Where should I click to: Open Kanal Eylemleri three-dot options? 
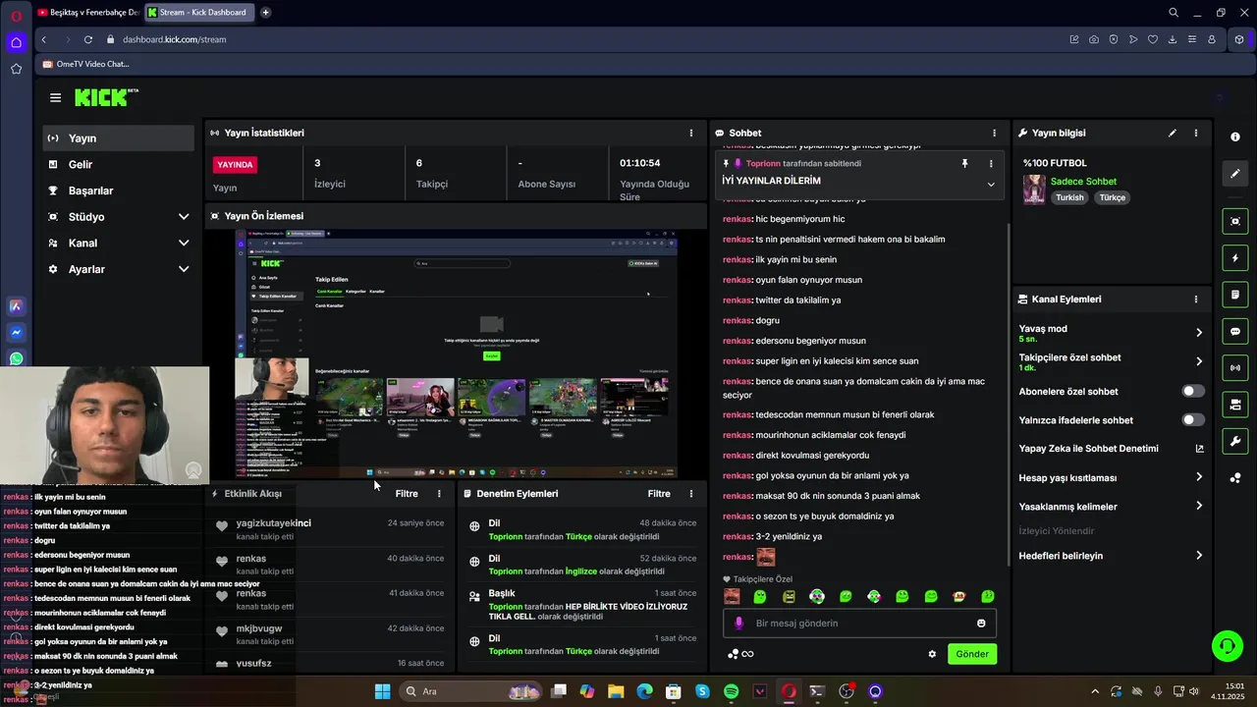pos(1195,299)
